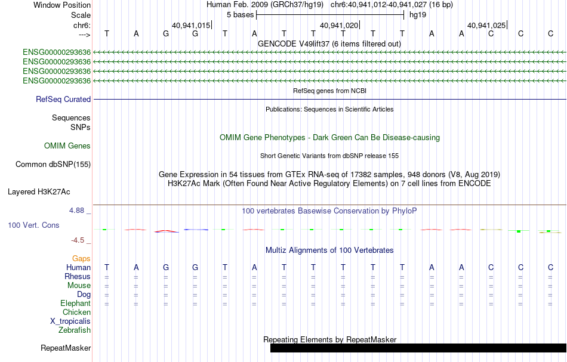Open 100 vertebrates Basewise Conservation by PhyloP title
The width and height of the screenshot is (567, 362).
coord(329,211)
